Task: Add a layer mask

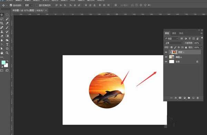Action: click(180, 98)
